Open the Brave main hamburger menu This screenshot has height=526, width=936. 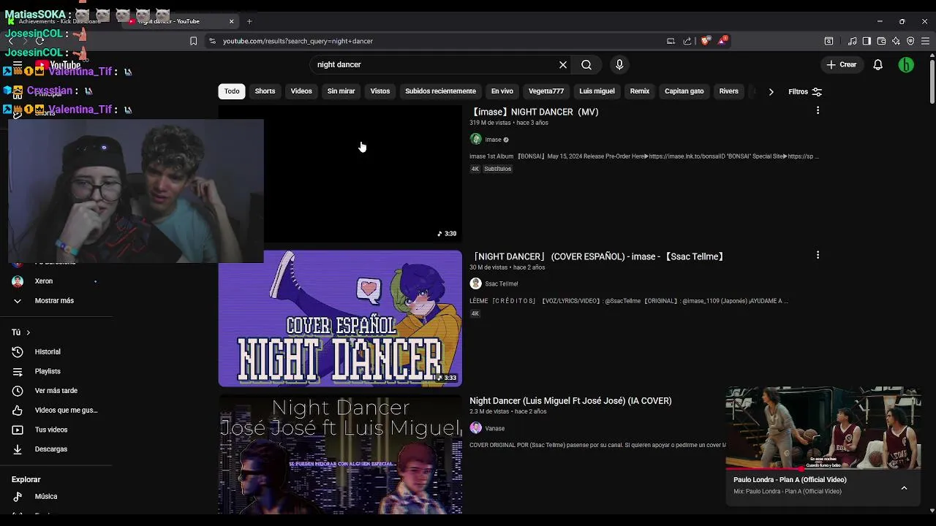click(x=926, y=41)
